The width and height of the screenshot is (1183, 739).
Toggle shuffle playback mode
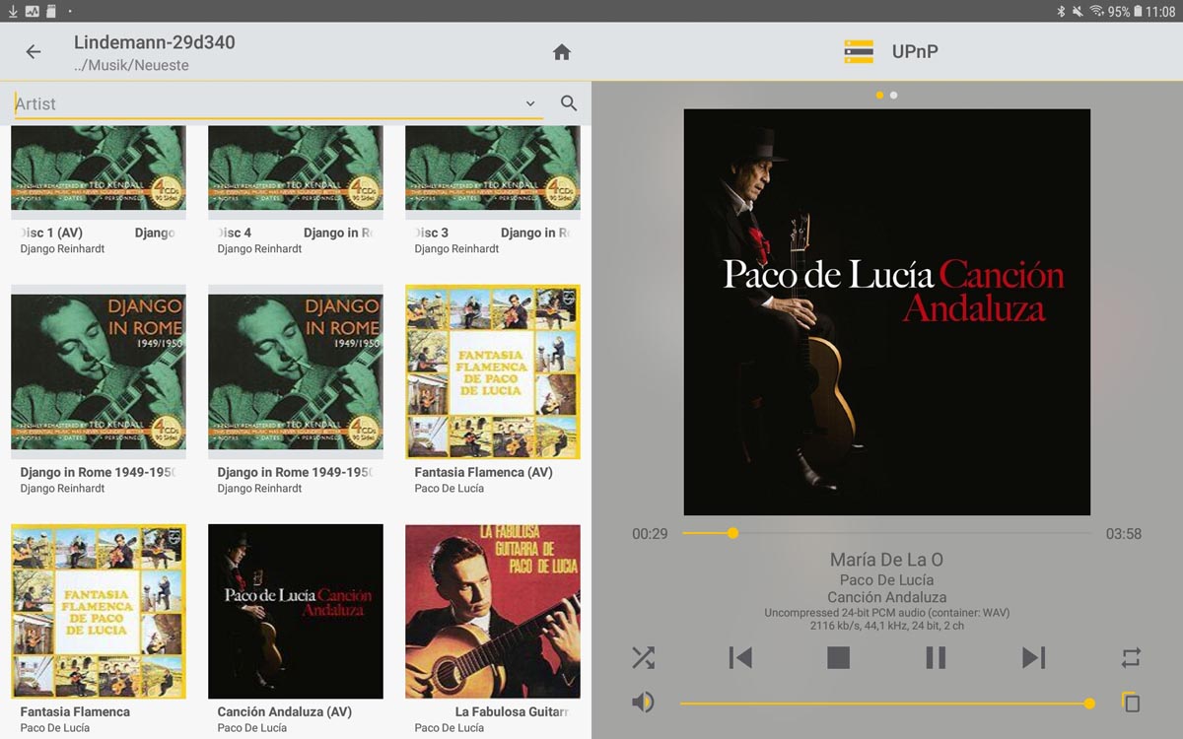643,657
